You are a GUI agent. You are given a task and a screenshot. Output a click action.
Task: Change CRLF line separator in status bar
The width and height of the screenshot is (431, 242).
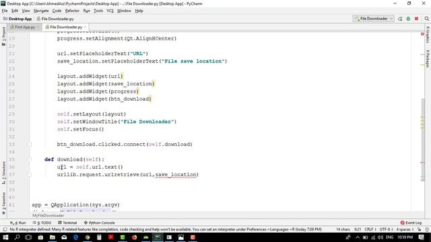click(x=370, y=229)
